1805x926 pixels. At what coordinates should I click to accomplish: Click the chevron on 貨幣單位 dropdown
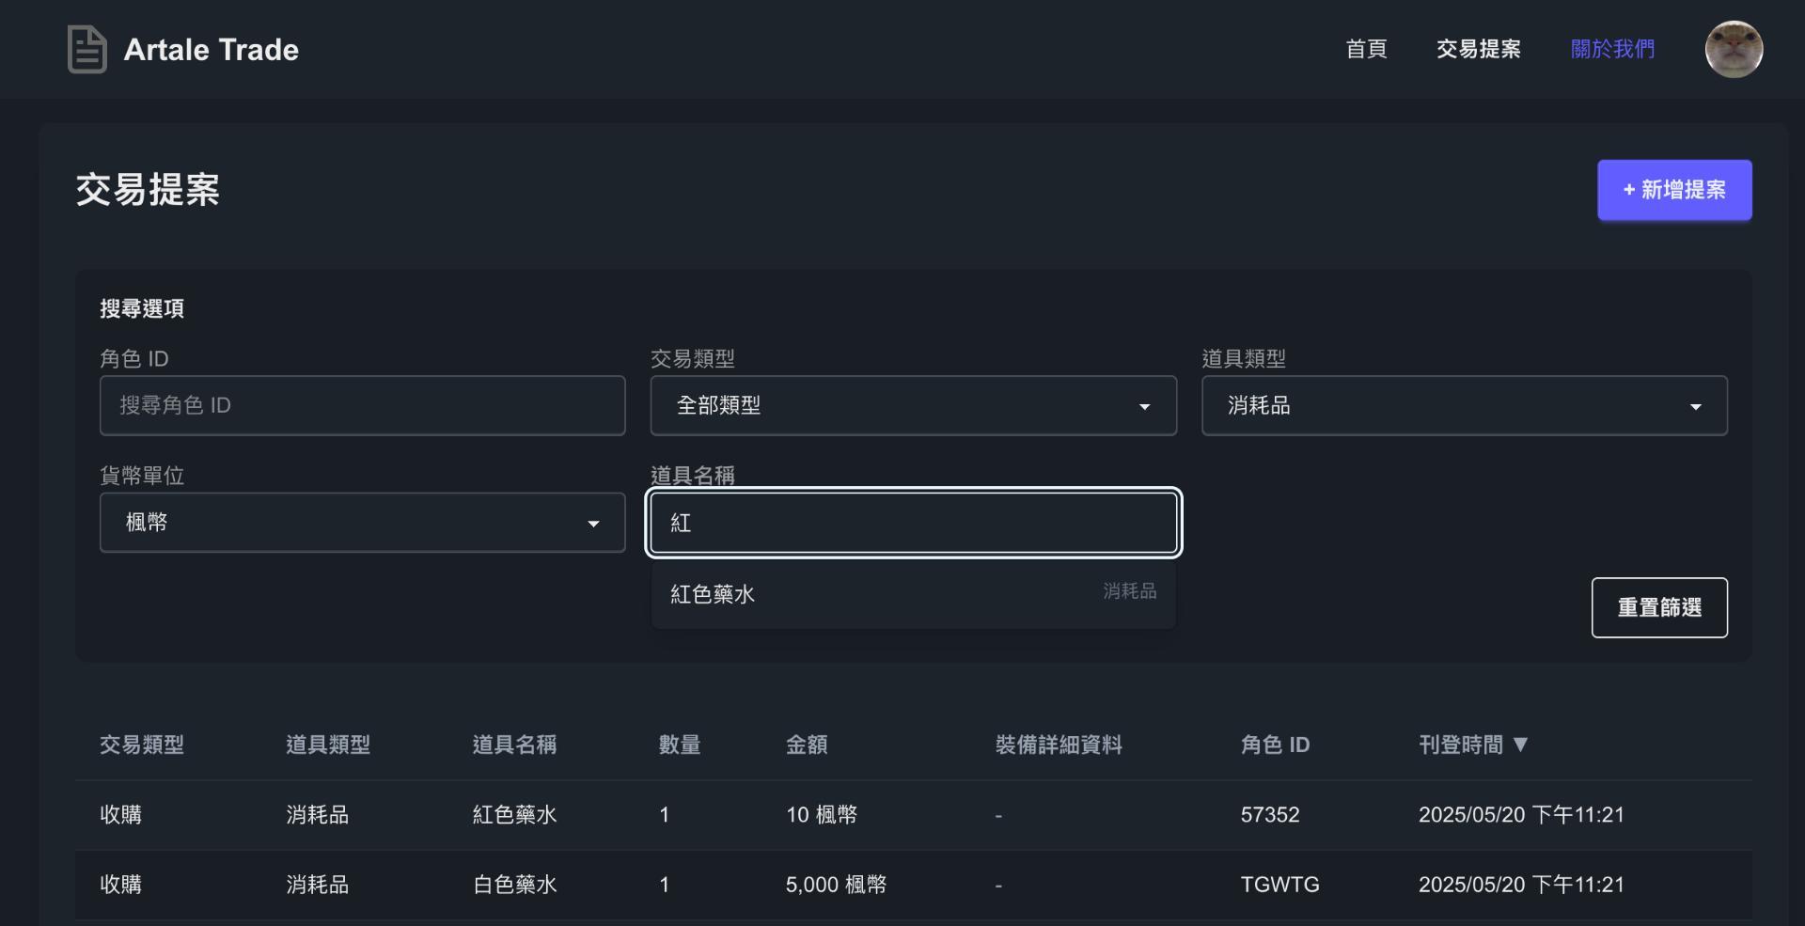click(594, 524)
